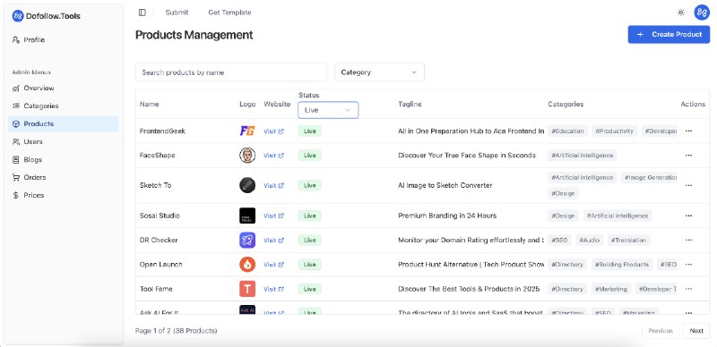This screenshot has height=347, width=717.
Task: Click the Open Launch flame logo
Action: point(247,265)
